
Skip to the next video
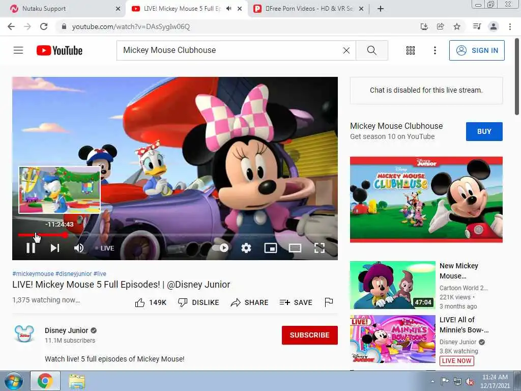[x=55, y=248]
